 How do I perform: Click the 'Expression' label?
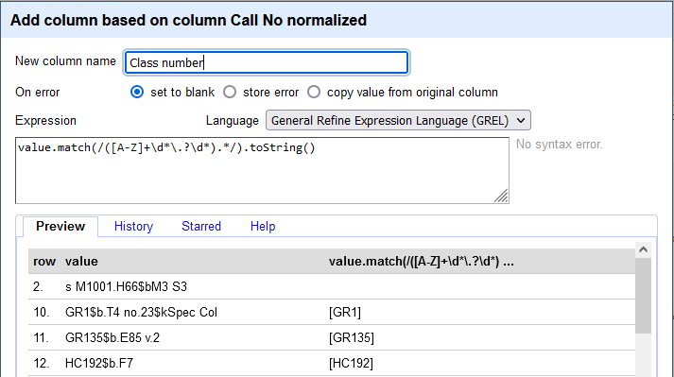click(45, 120)
